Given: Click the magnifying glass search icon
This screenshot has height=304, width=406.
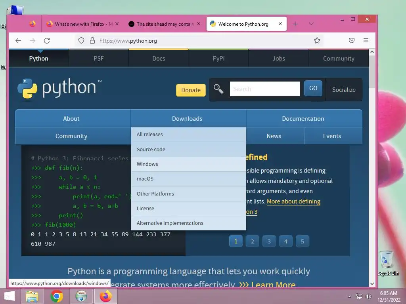Looking at the screenshot, I should point(218,89).
